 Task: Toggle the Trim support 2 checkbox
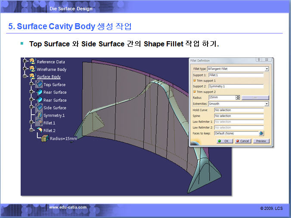(x=195, y=92)
